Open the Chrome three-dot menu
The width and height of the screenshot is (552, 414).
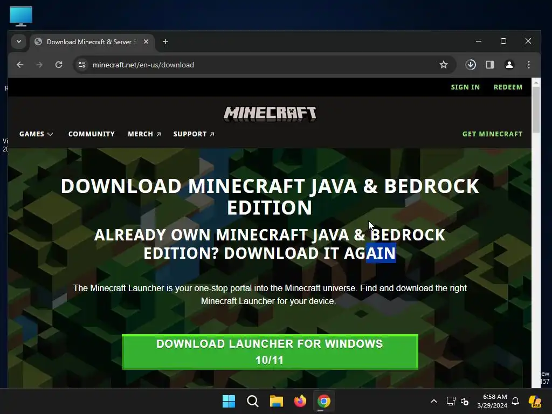(x=529, y=65)
